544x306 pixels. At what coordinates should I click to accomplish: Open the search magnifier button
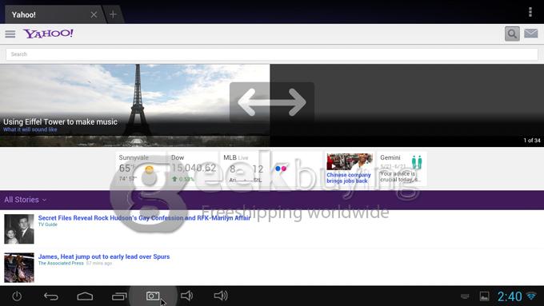click(512, 34)
